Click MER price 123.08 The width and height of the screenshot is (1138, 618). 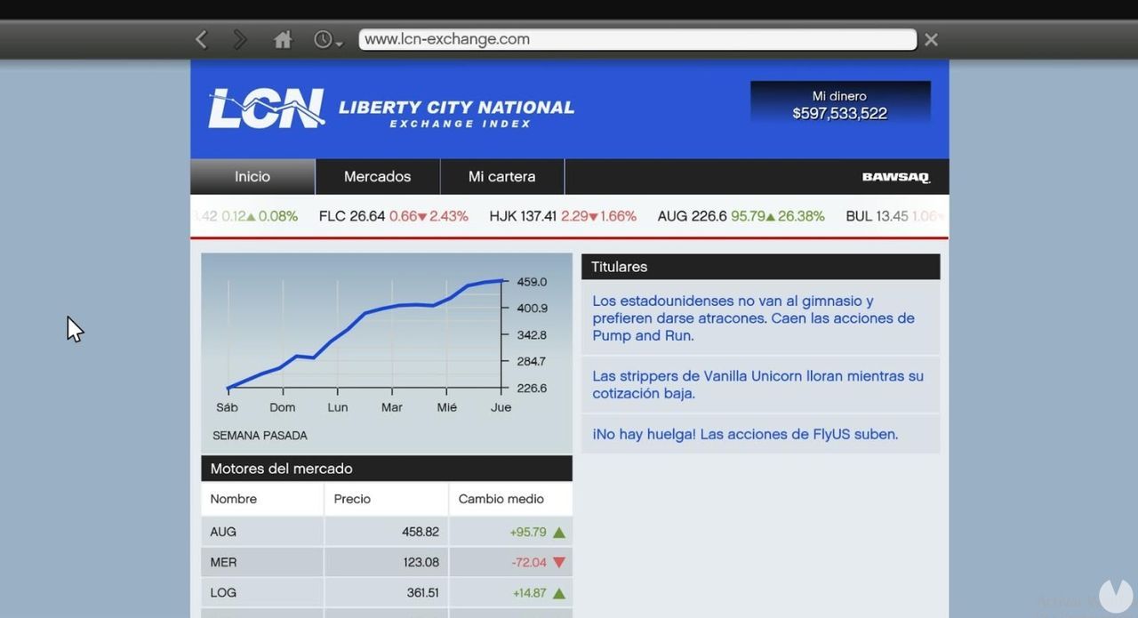pyautogui.click(x=421, y=562)
